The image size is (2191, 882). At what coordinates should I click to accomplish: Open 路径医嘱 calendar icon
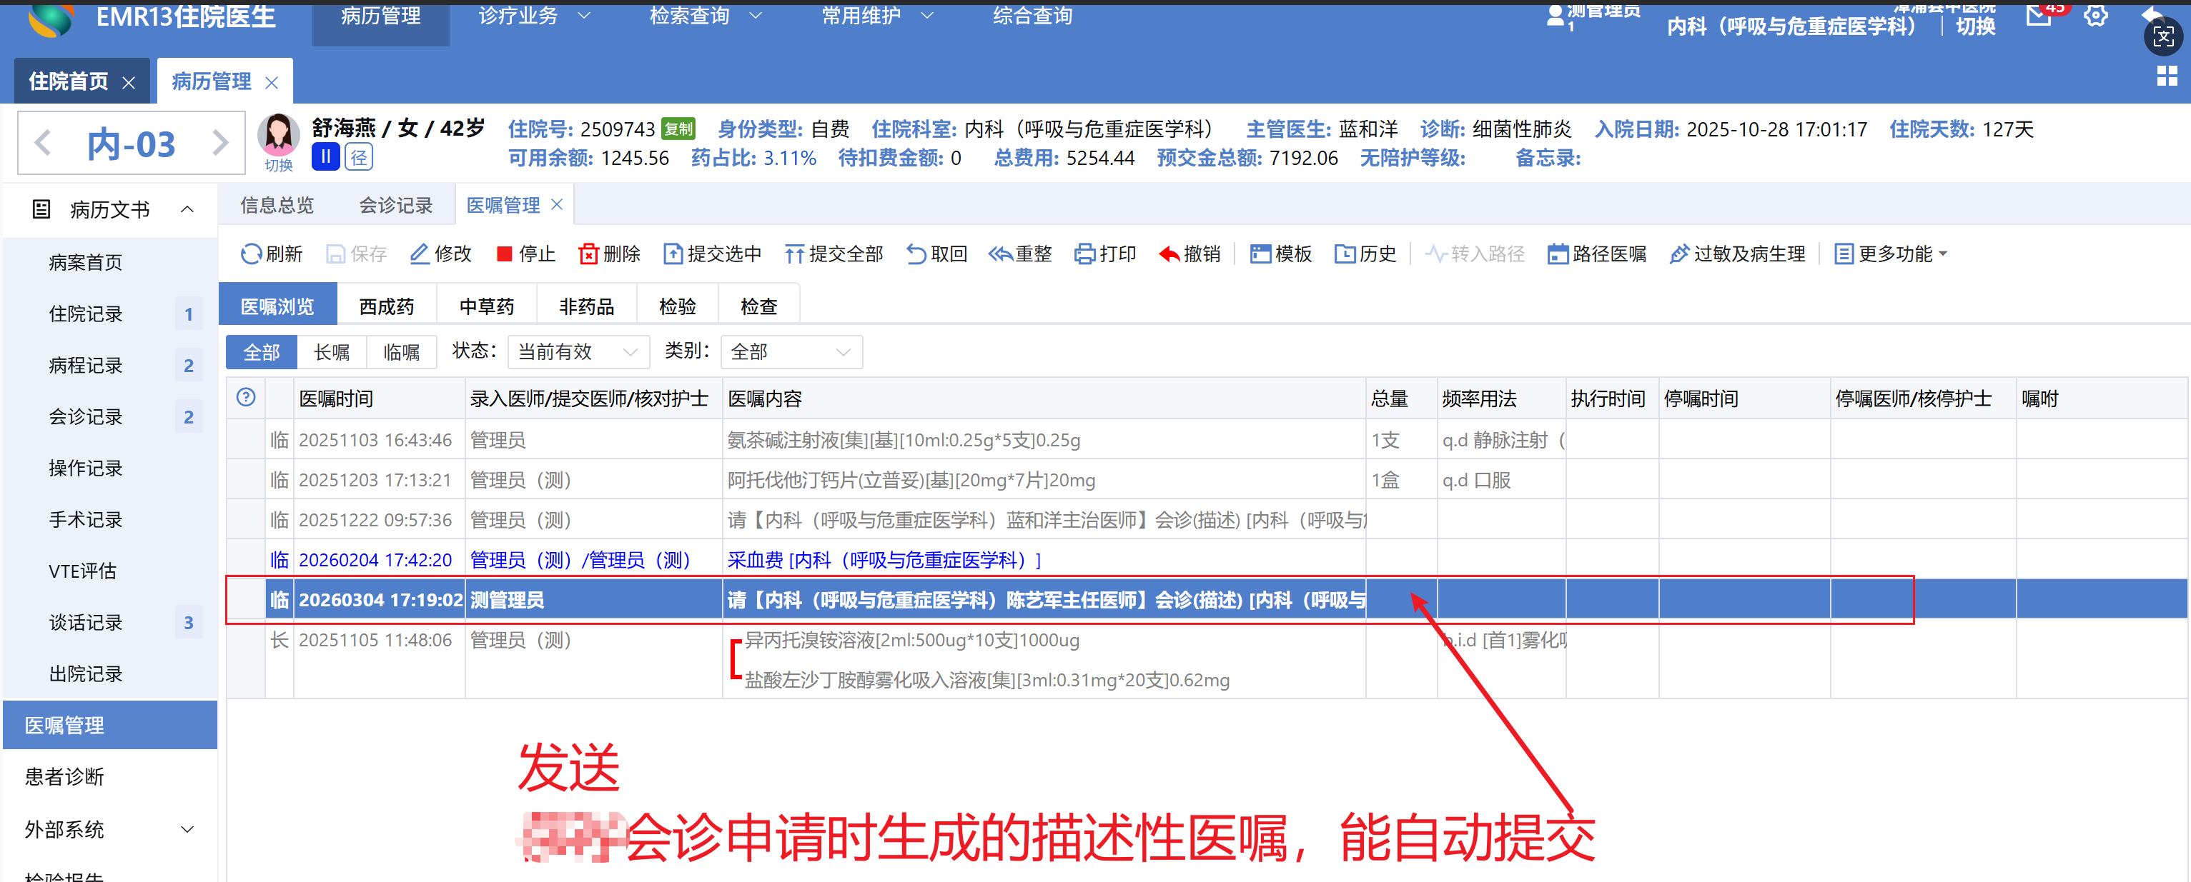click(x=1556, y=254)
